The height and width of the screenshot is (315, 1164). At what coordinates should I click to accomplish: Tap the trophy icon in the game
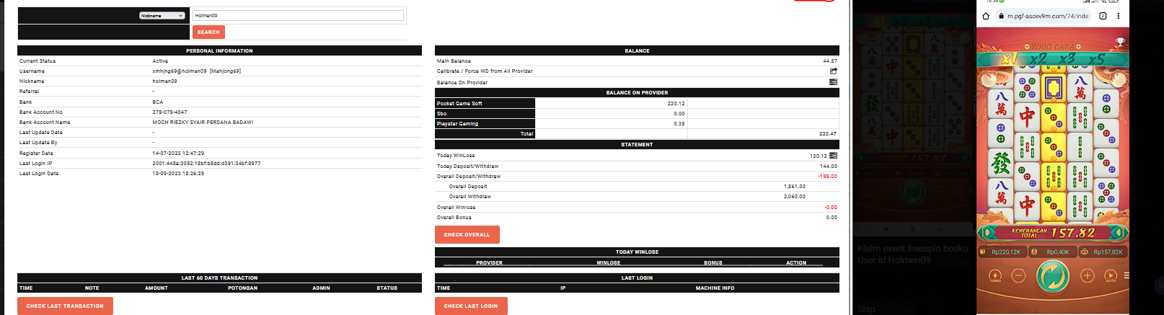pyautogui.click(x=1120, y=43)
